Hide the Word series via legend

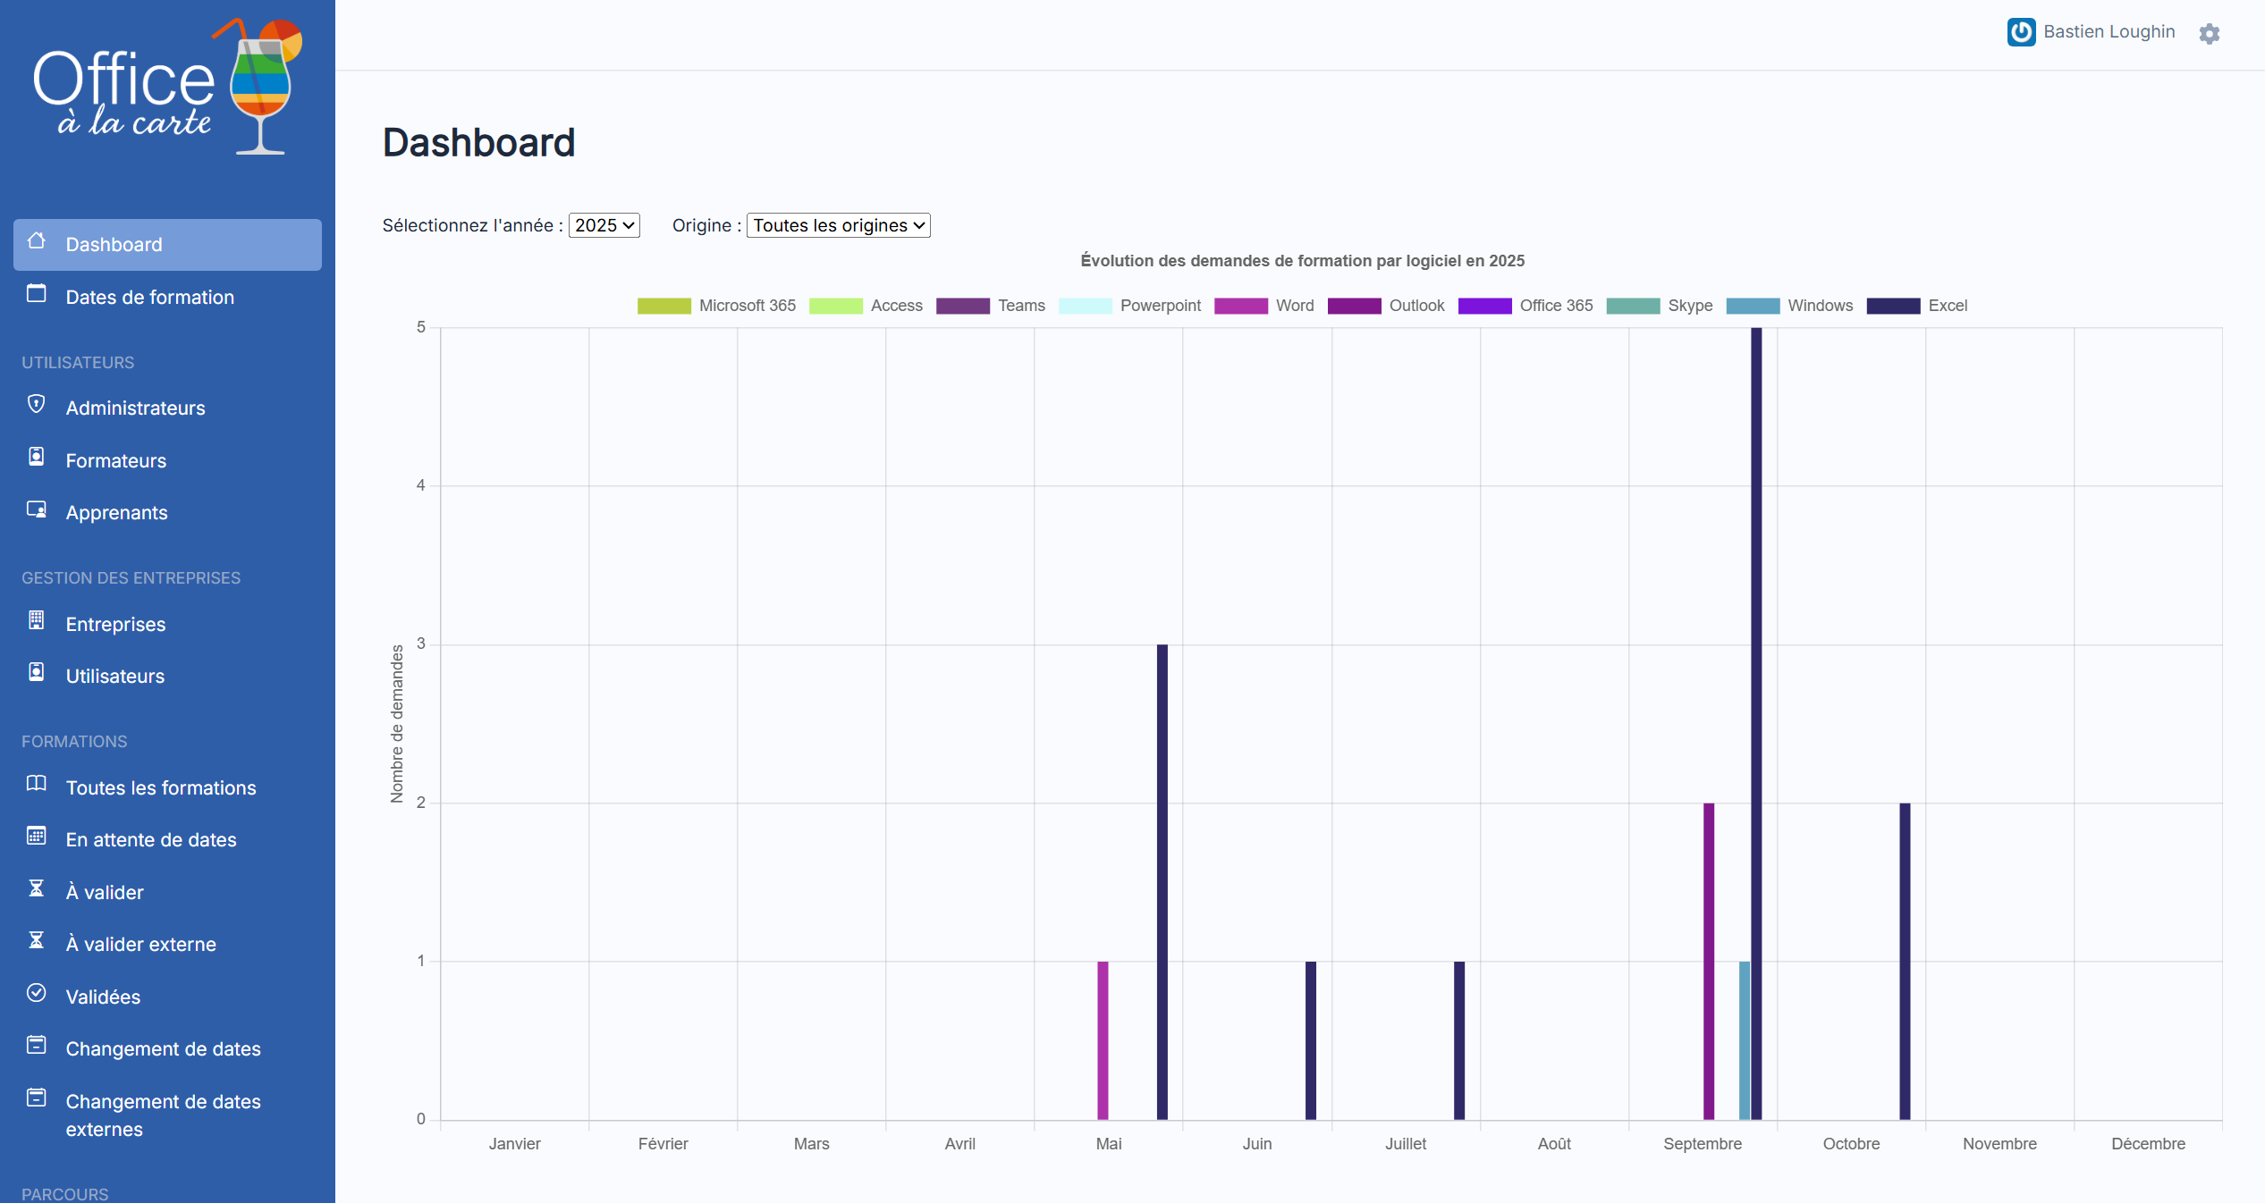pyautogui.click(x=1294, y=306)
